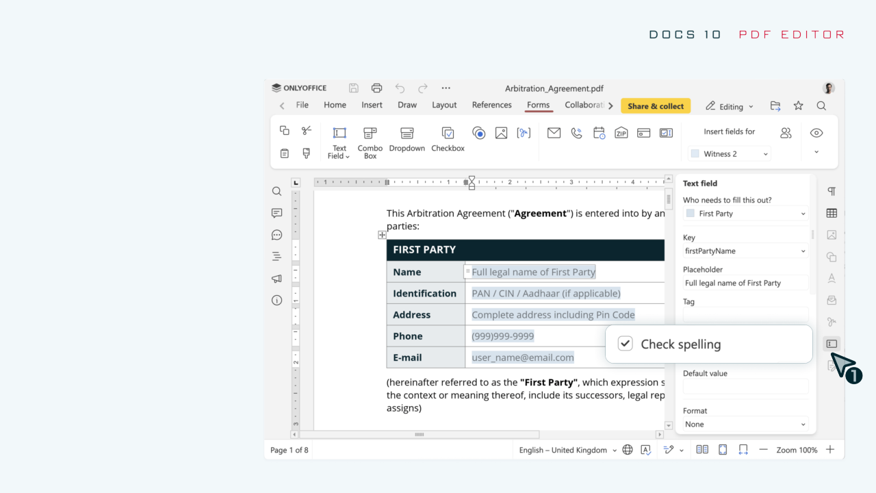Open the Format None dropdown
The image size is (876, 493).
pos(746,425)
